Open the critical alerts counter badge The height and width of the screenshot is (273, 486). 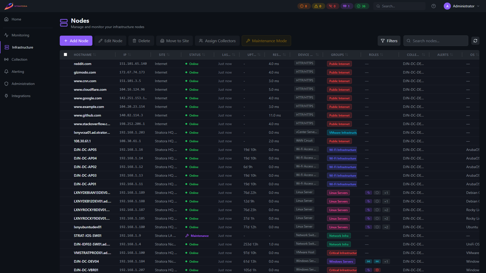point(304,6)
